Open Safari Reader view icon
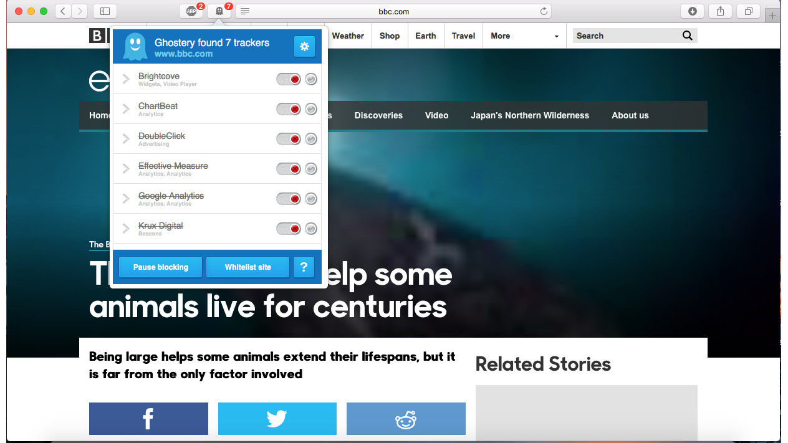This screenshot has height=443, width=788. (245, 11)
